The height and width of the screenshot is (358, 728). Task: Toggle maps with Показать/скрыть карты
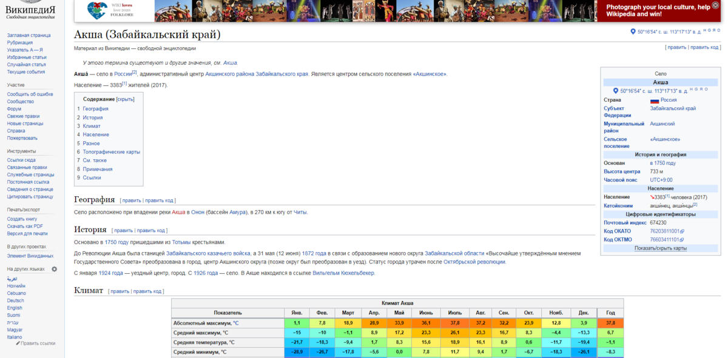[x=661, y=248]
